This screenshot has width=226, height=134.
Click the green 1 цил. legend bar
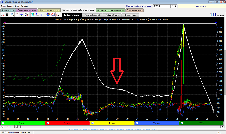23,123
